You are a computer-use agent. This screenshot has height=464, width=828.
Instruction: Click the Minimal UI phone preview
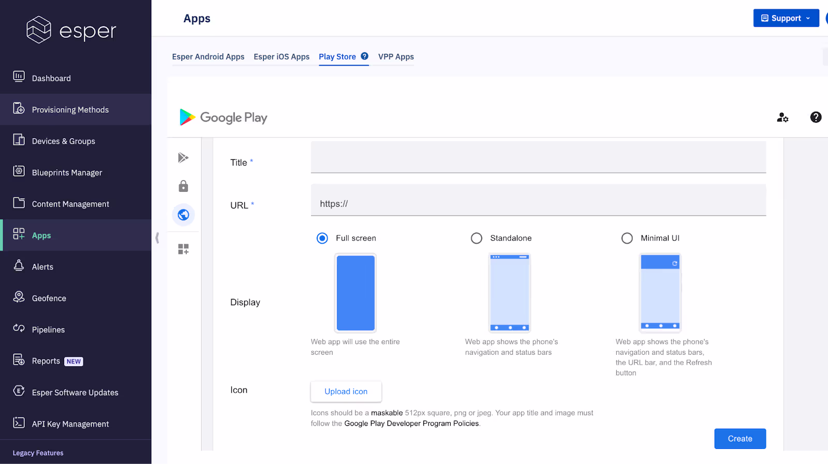[660, 293]
